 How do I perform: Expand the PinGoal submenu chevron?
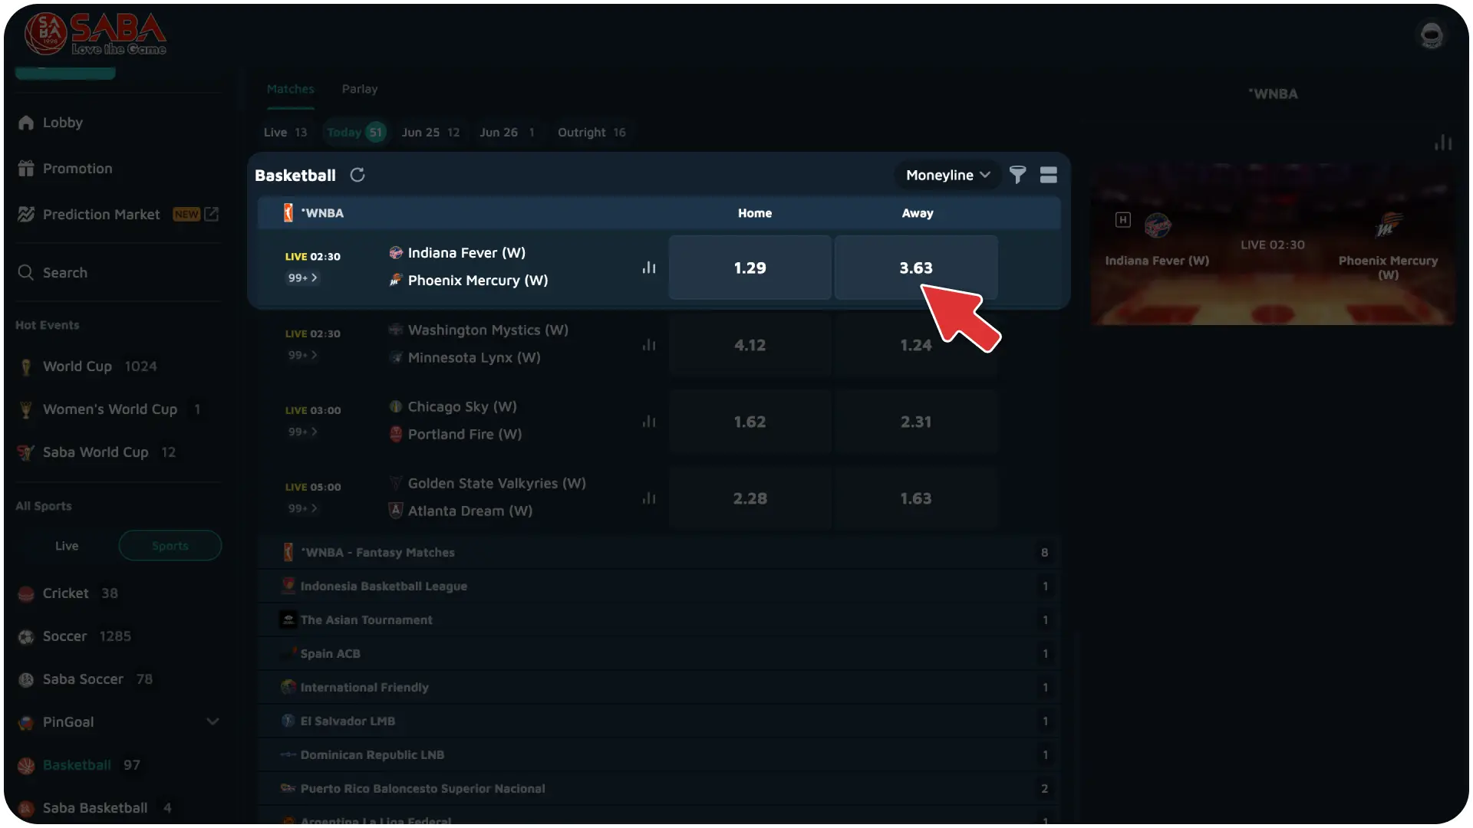click(x=213, y=722)
